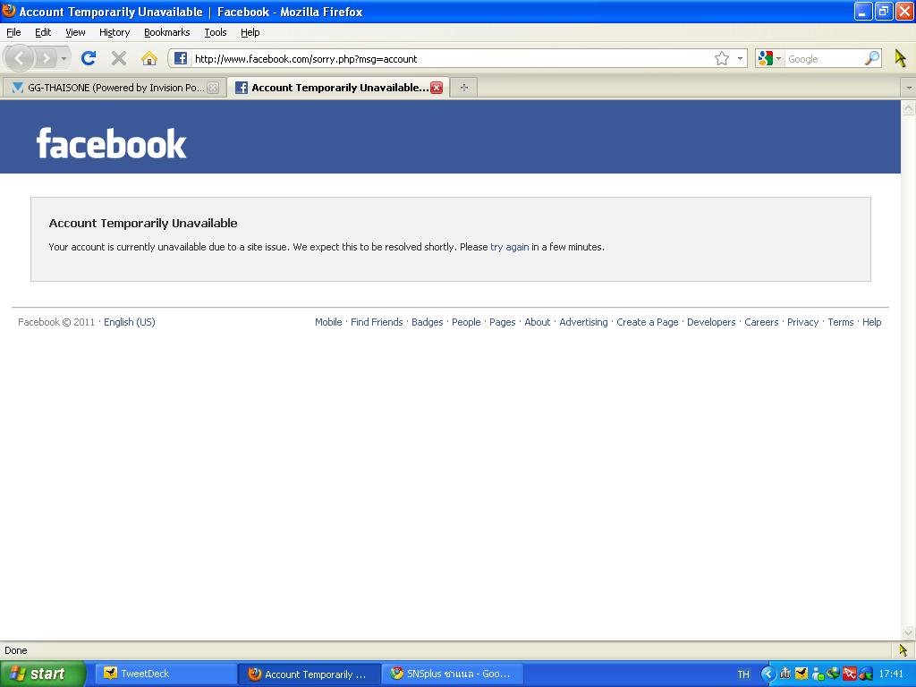This screenshot has height=687, width=916.
Task: Open the Tools menu
Action: [216, 32]
